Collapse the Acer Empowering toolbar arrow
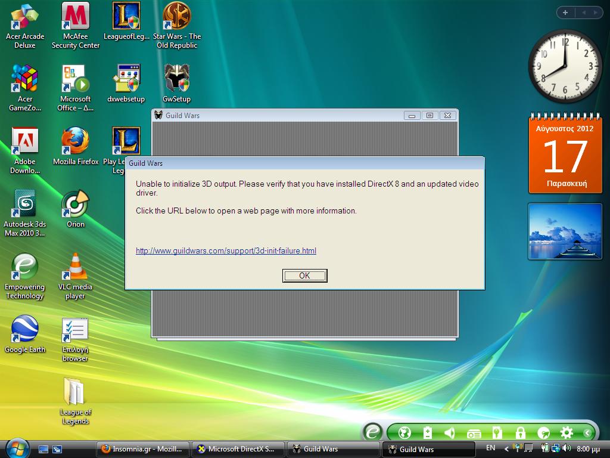Image resolution: width=610 pixels, height=458 pixels. pyautogui.click(x=587, y=433)
